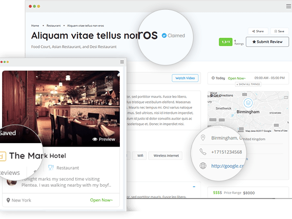Open the Restaurant breadcrumb link
The width and height of the screenshot is (292, 219).
tap(53, 26)
